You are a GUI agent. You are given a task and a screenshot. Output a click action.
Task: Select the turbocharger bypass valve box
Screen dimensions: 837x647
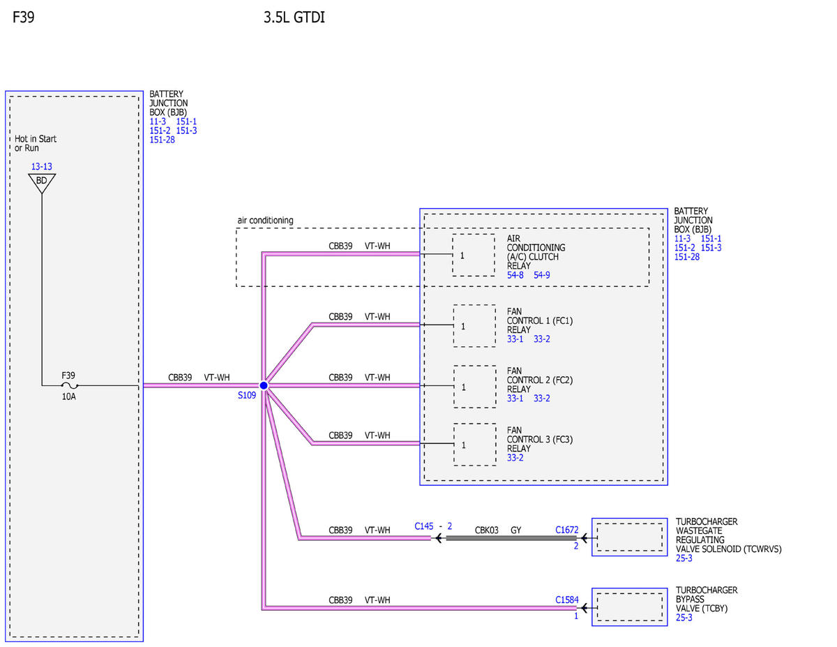tap(630, 607)
